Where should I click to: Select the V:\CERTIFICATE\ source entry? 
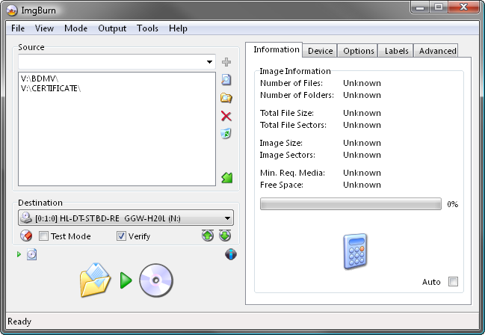[50, 88]
